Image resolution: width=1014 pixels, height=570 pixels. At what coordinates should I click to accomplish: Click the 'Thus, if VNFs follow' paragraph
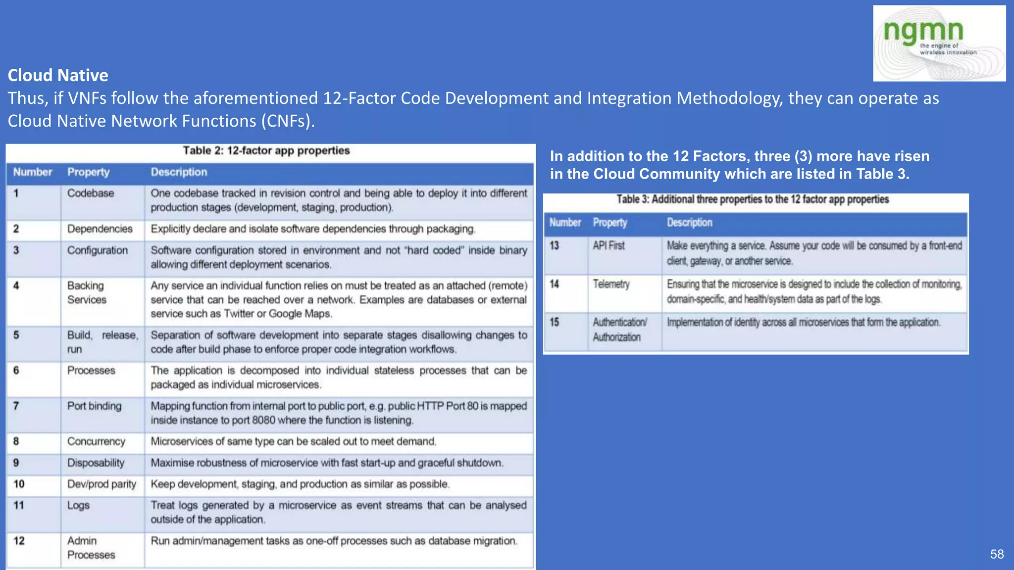473,109
